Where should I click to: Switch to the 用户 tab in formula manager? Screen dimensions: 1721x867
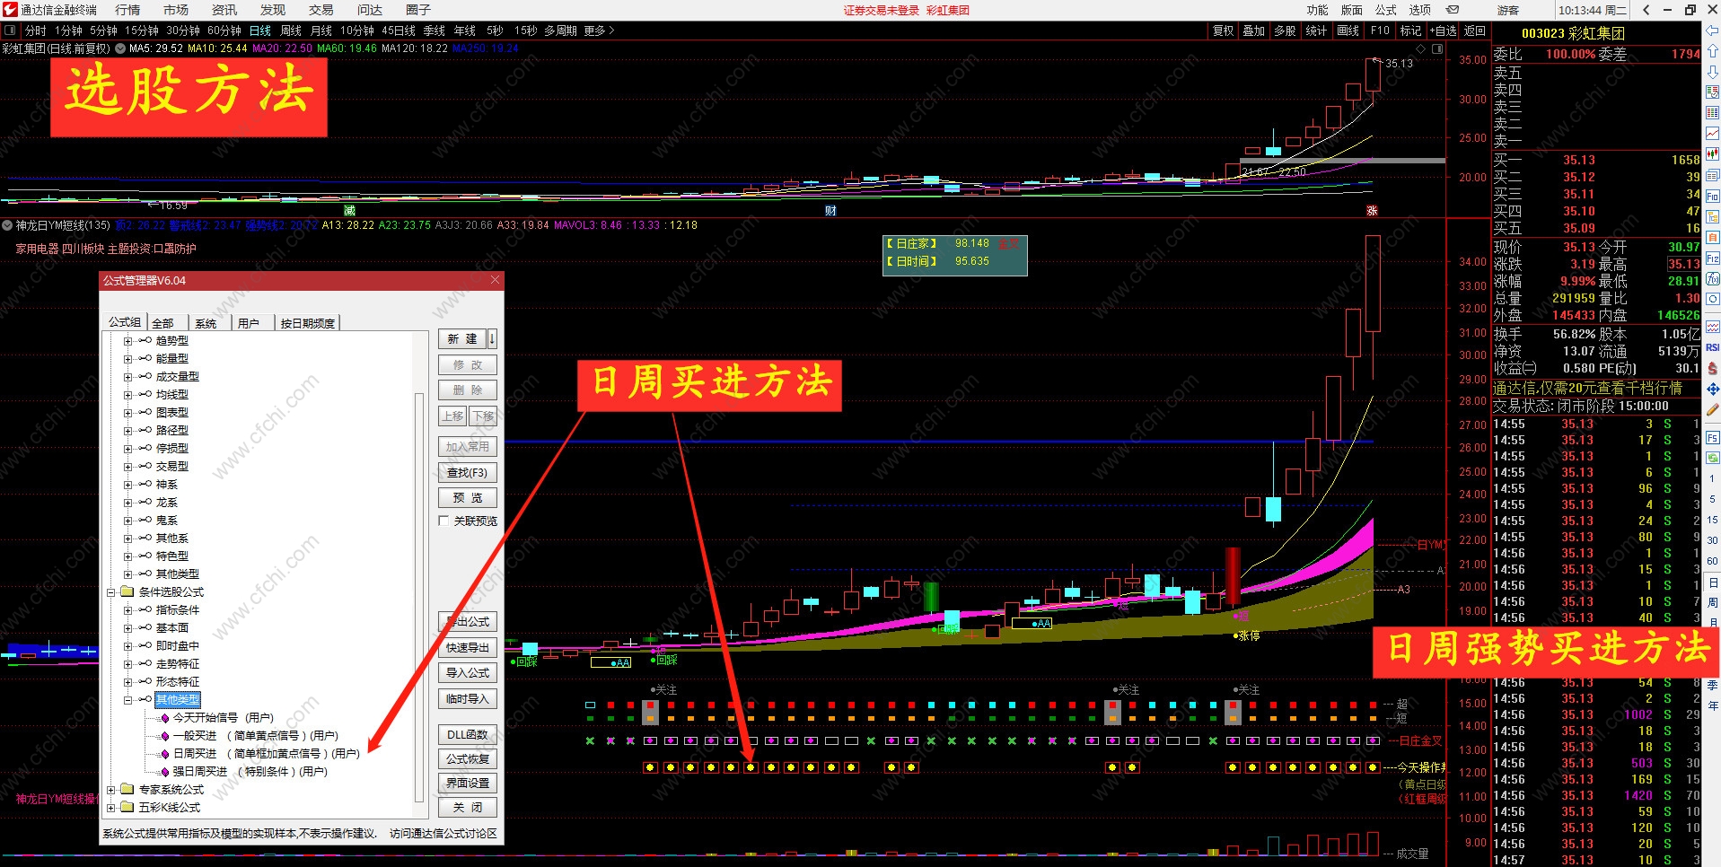(249, 323)
